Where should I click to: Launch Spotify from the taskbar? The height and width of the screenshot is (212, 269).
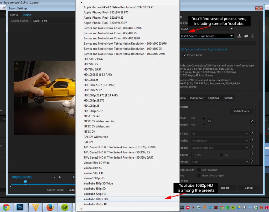(x=65, y=207)
